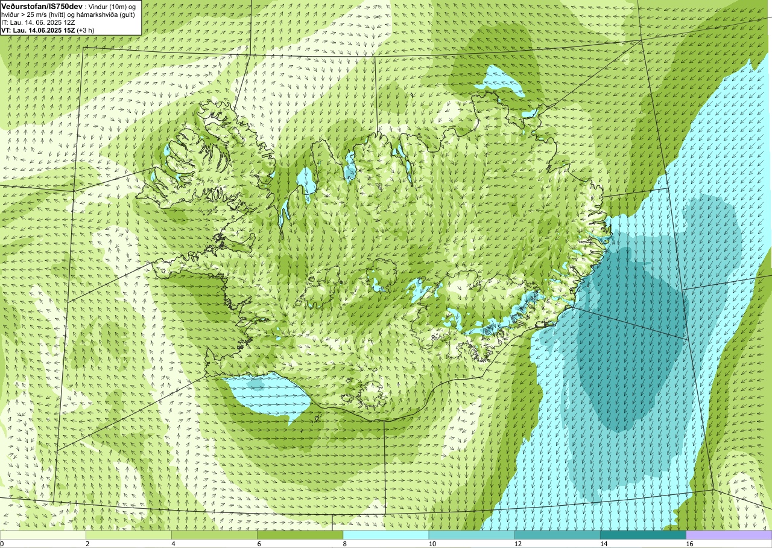Click the 'VT: Lau. 14.06.2025 15Z (+3 h)' line
The height and width of the screenshot is (548, 772).
point(48,30)
